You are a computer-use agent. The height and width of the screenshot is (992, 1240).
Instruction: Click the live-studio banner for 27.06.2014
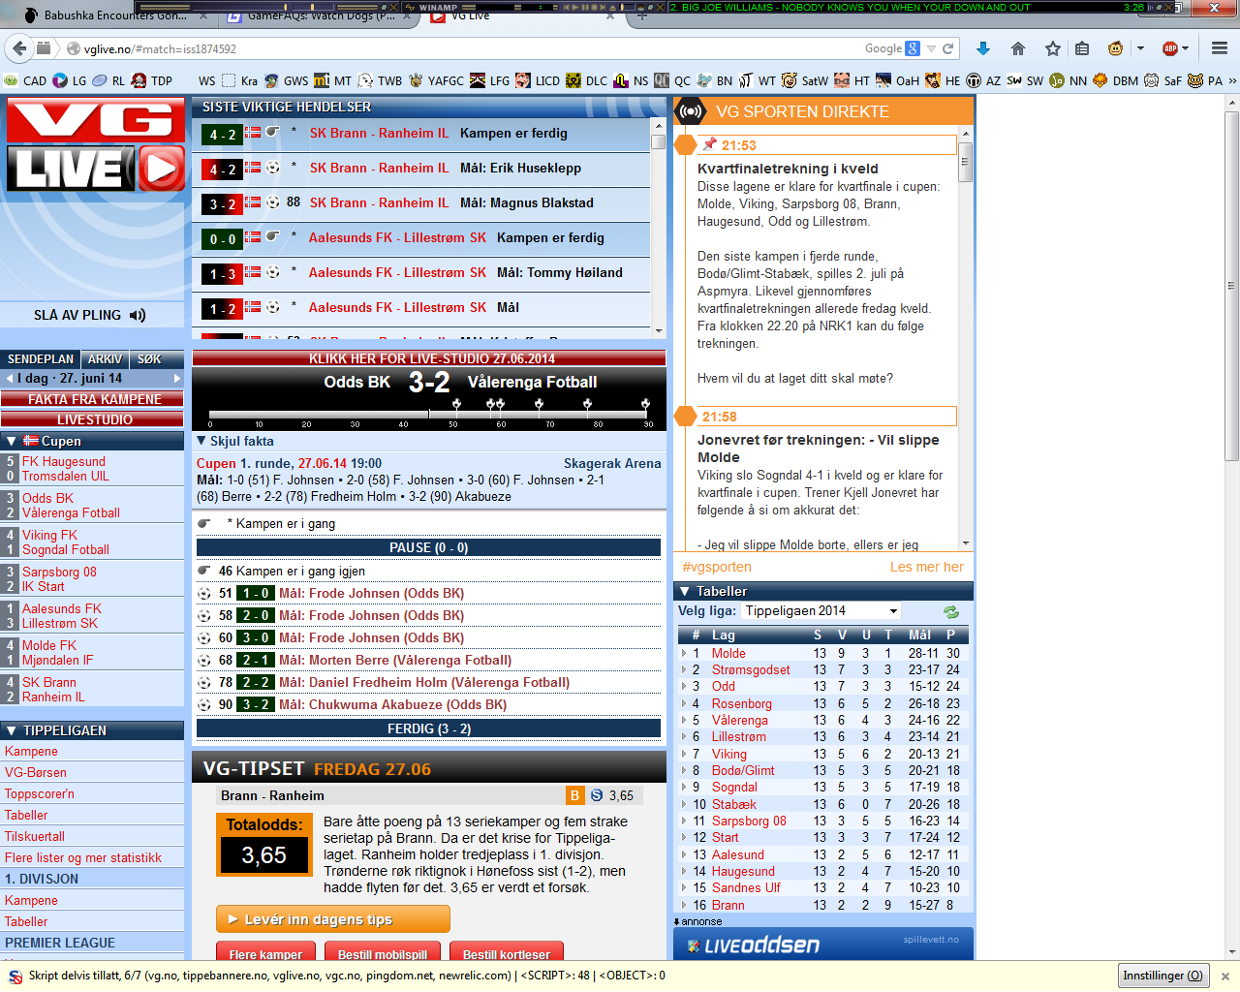pos(429,358)
